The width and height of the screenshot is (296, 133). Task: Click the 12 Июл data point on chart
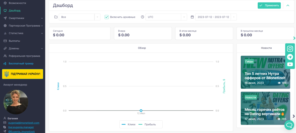tap(141, 111)
